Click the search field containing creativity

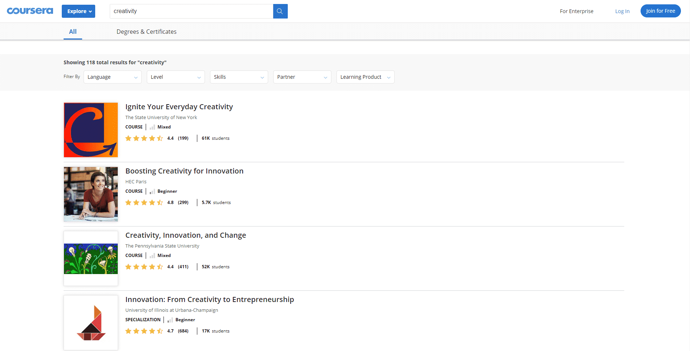coord(191,11)
